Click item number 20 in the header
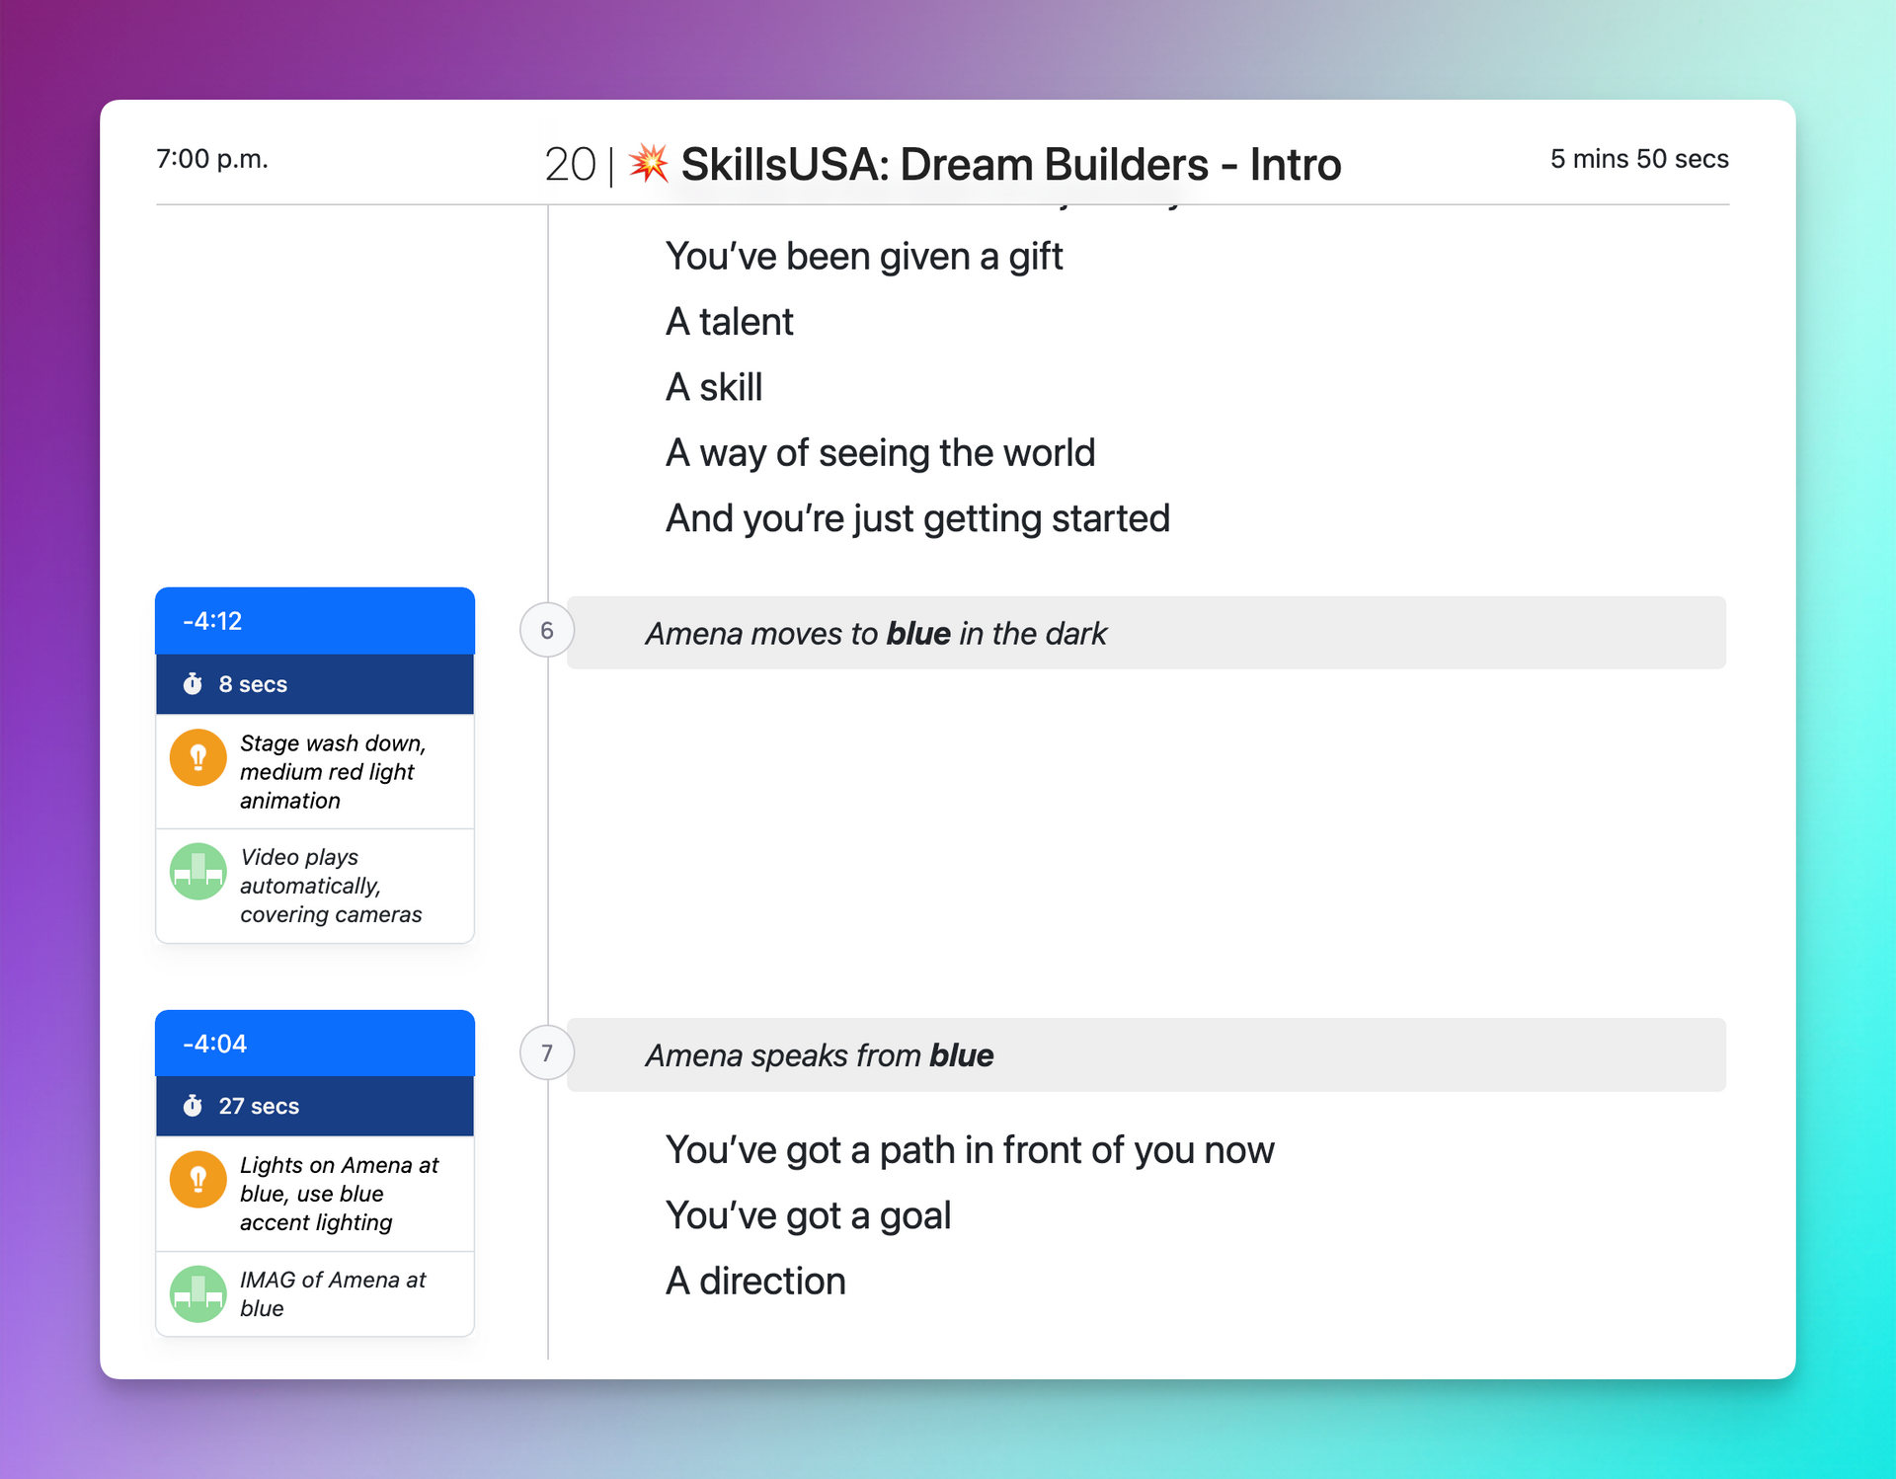This screenshot has width=1896, height=1479. point(571,164)
